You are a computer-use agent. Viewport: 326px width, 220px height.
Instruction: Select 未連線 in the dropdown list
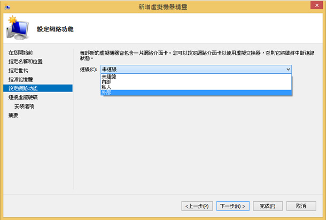196,77
